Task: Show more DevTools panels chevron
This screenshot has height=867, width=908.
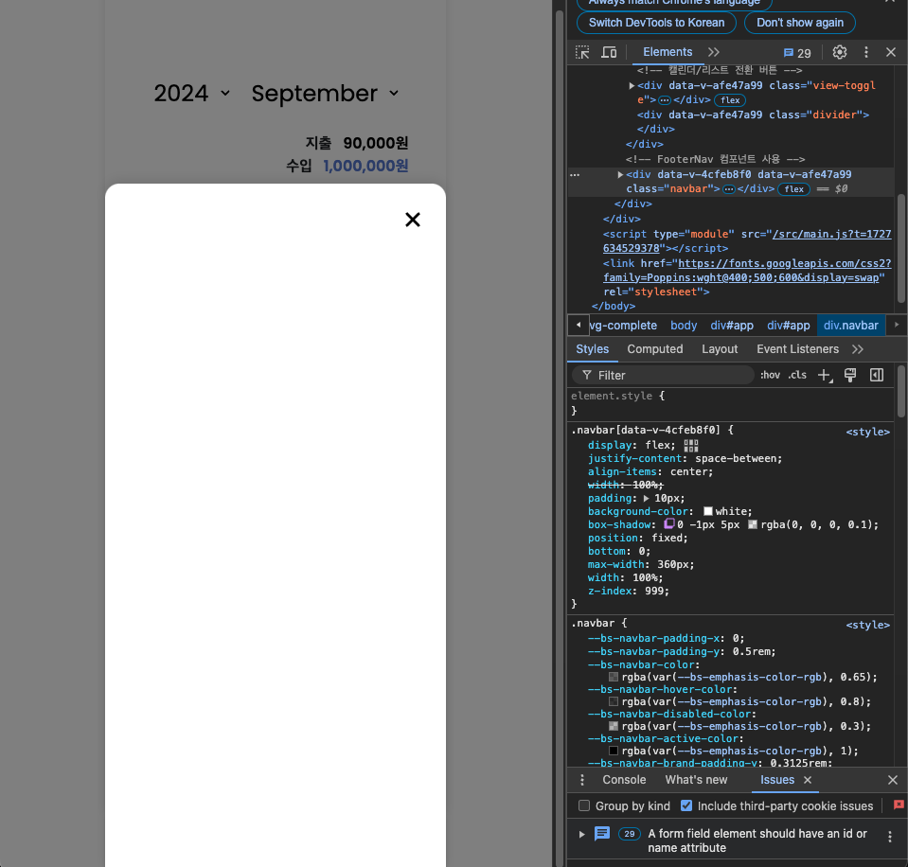Action: pyautogui.click(x=714, y=52)
